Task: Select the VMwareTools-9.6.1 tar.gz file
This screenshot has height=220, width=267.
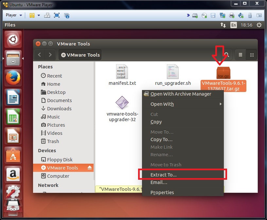Action: pos(223,79)
